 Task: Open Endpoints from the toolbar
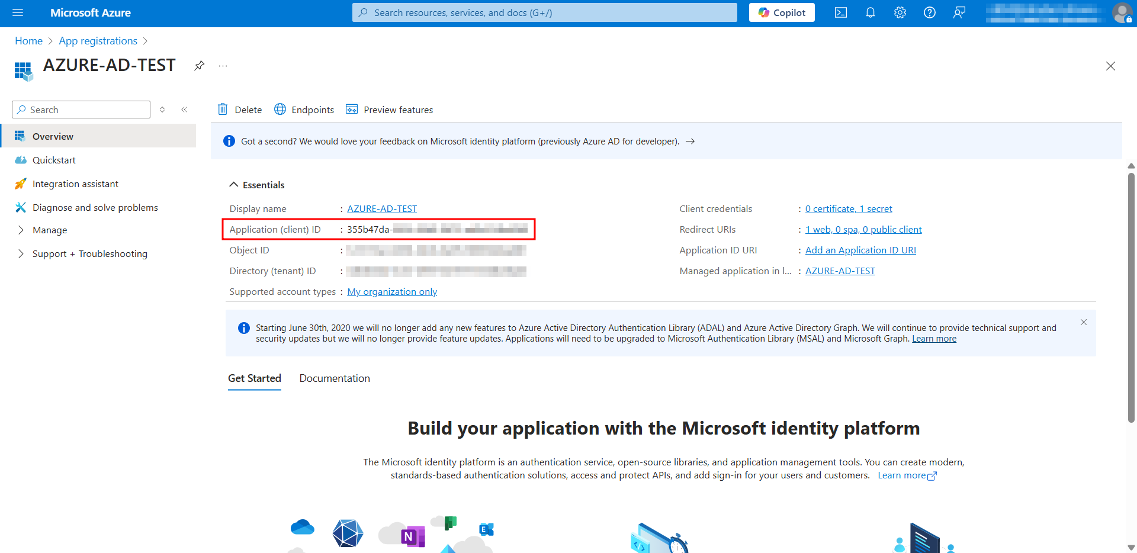304,110
